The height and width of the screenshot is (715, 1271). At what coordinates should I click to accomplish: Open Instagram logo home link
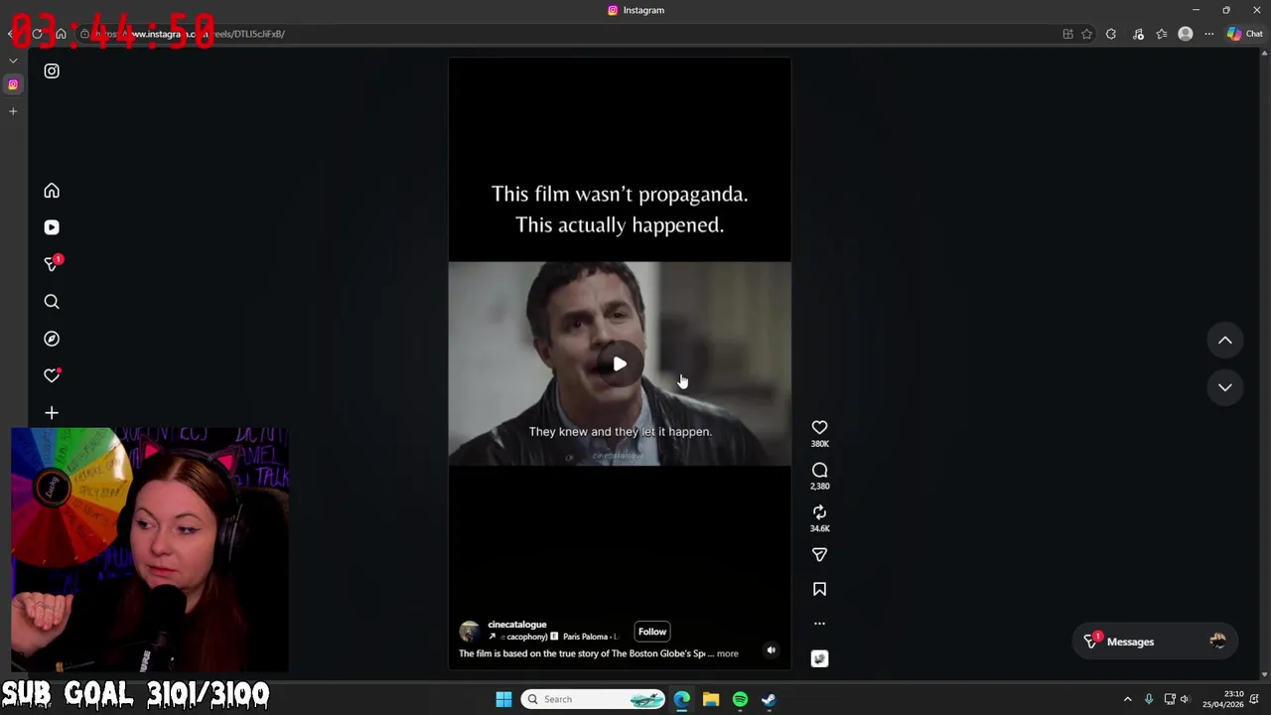52,71
